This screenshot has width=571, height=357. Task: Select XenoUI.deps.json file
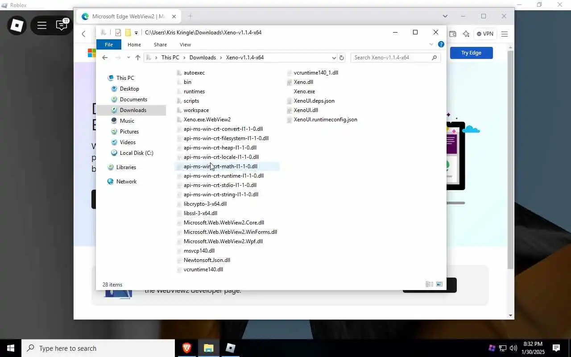pos(314,101)
